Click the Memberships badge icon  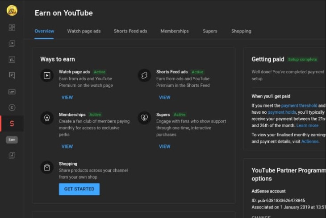[x=47, y=118]
